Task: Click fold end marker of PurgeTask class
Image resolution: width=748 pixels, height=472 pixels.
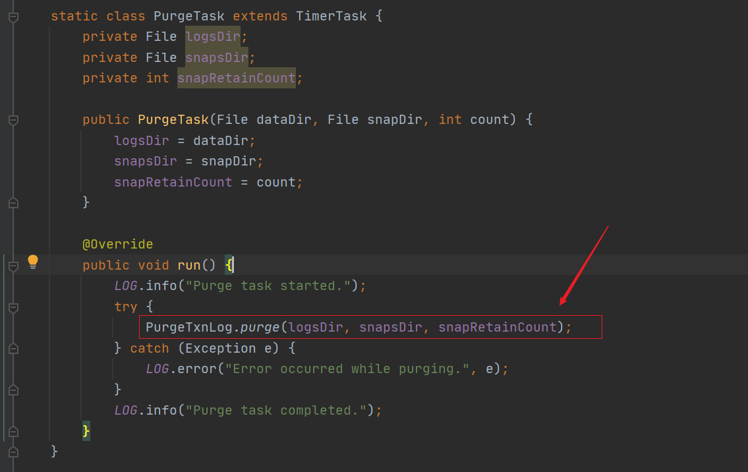Action: coord(13,452)
